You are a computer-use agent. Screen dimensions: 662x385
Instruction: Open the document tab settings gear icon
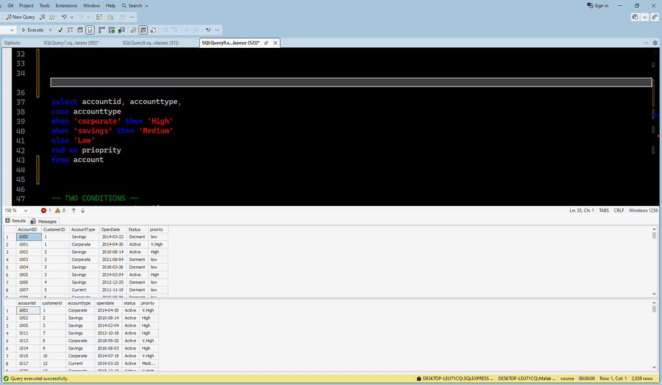[655, 43]
